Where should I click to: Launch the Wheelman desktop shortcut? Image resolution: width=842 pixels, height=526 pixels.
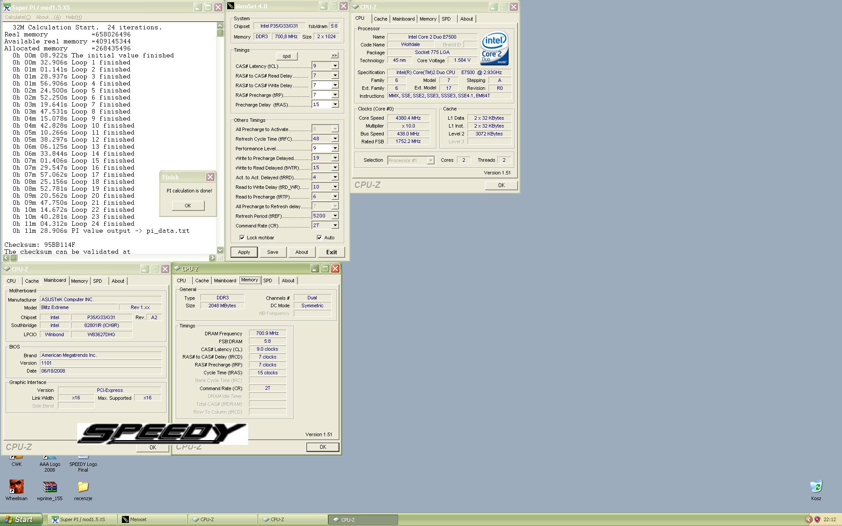[16, 490]
